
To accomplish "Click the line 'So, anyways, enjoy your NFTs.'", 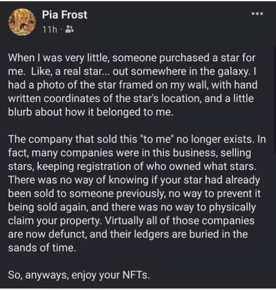I will tap(78, 275).
